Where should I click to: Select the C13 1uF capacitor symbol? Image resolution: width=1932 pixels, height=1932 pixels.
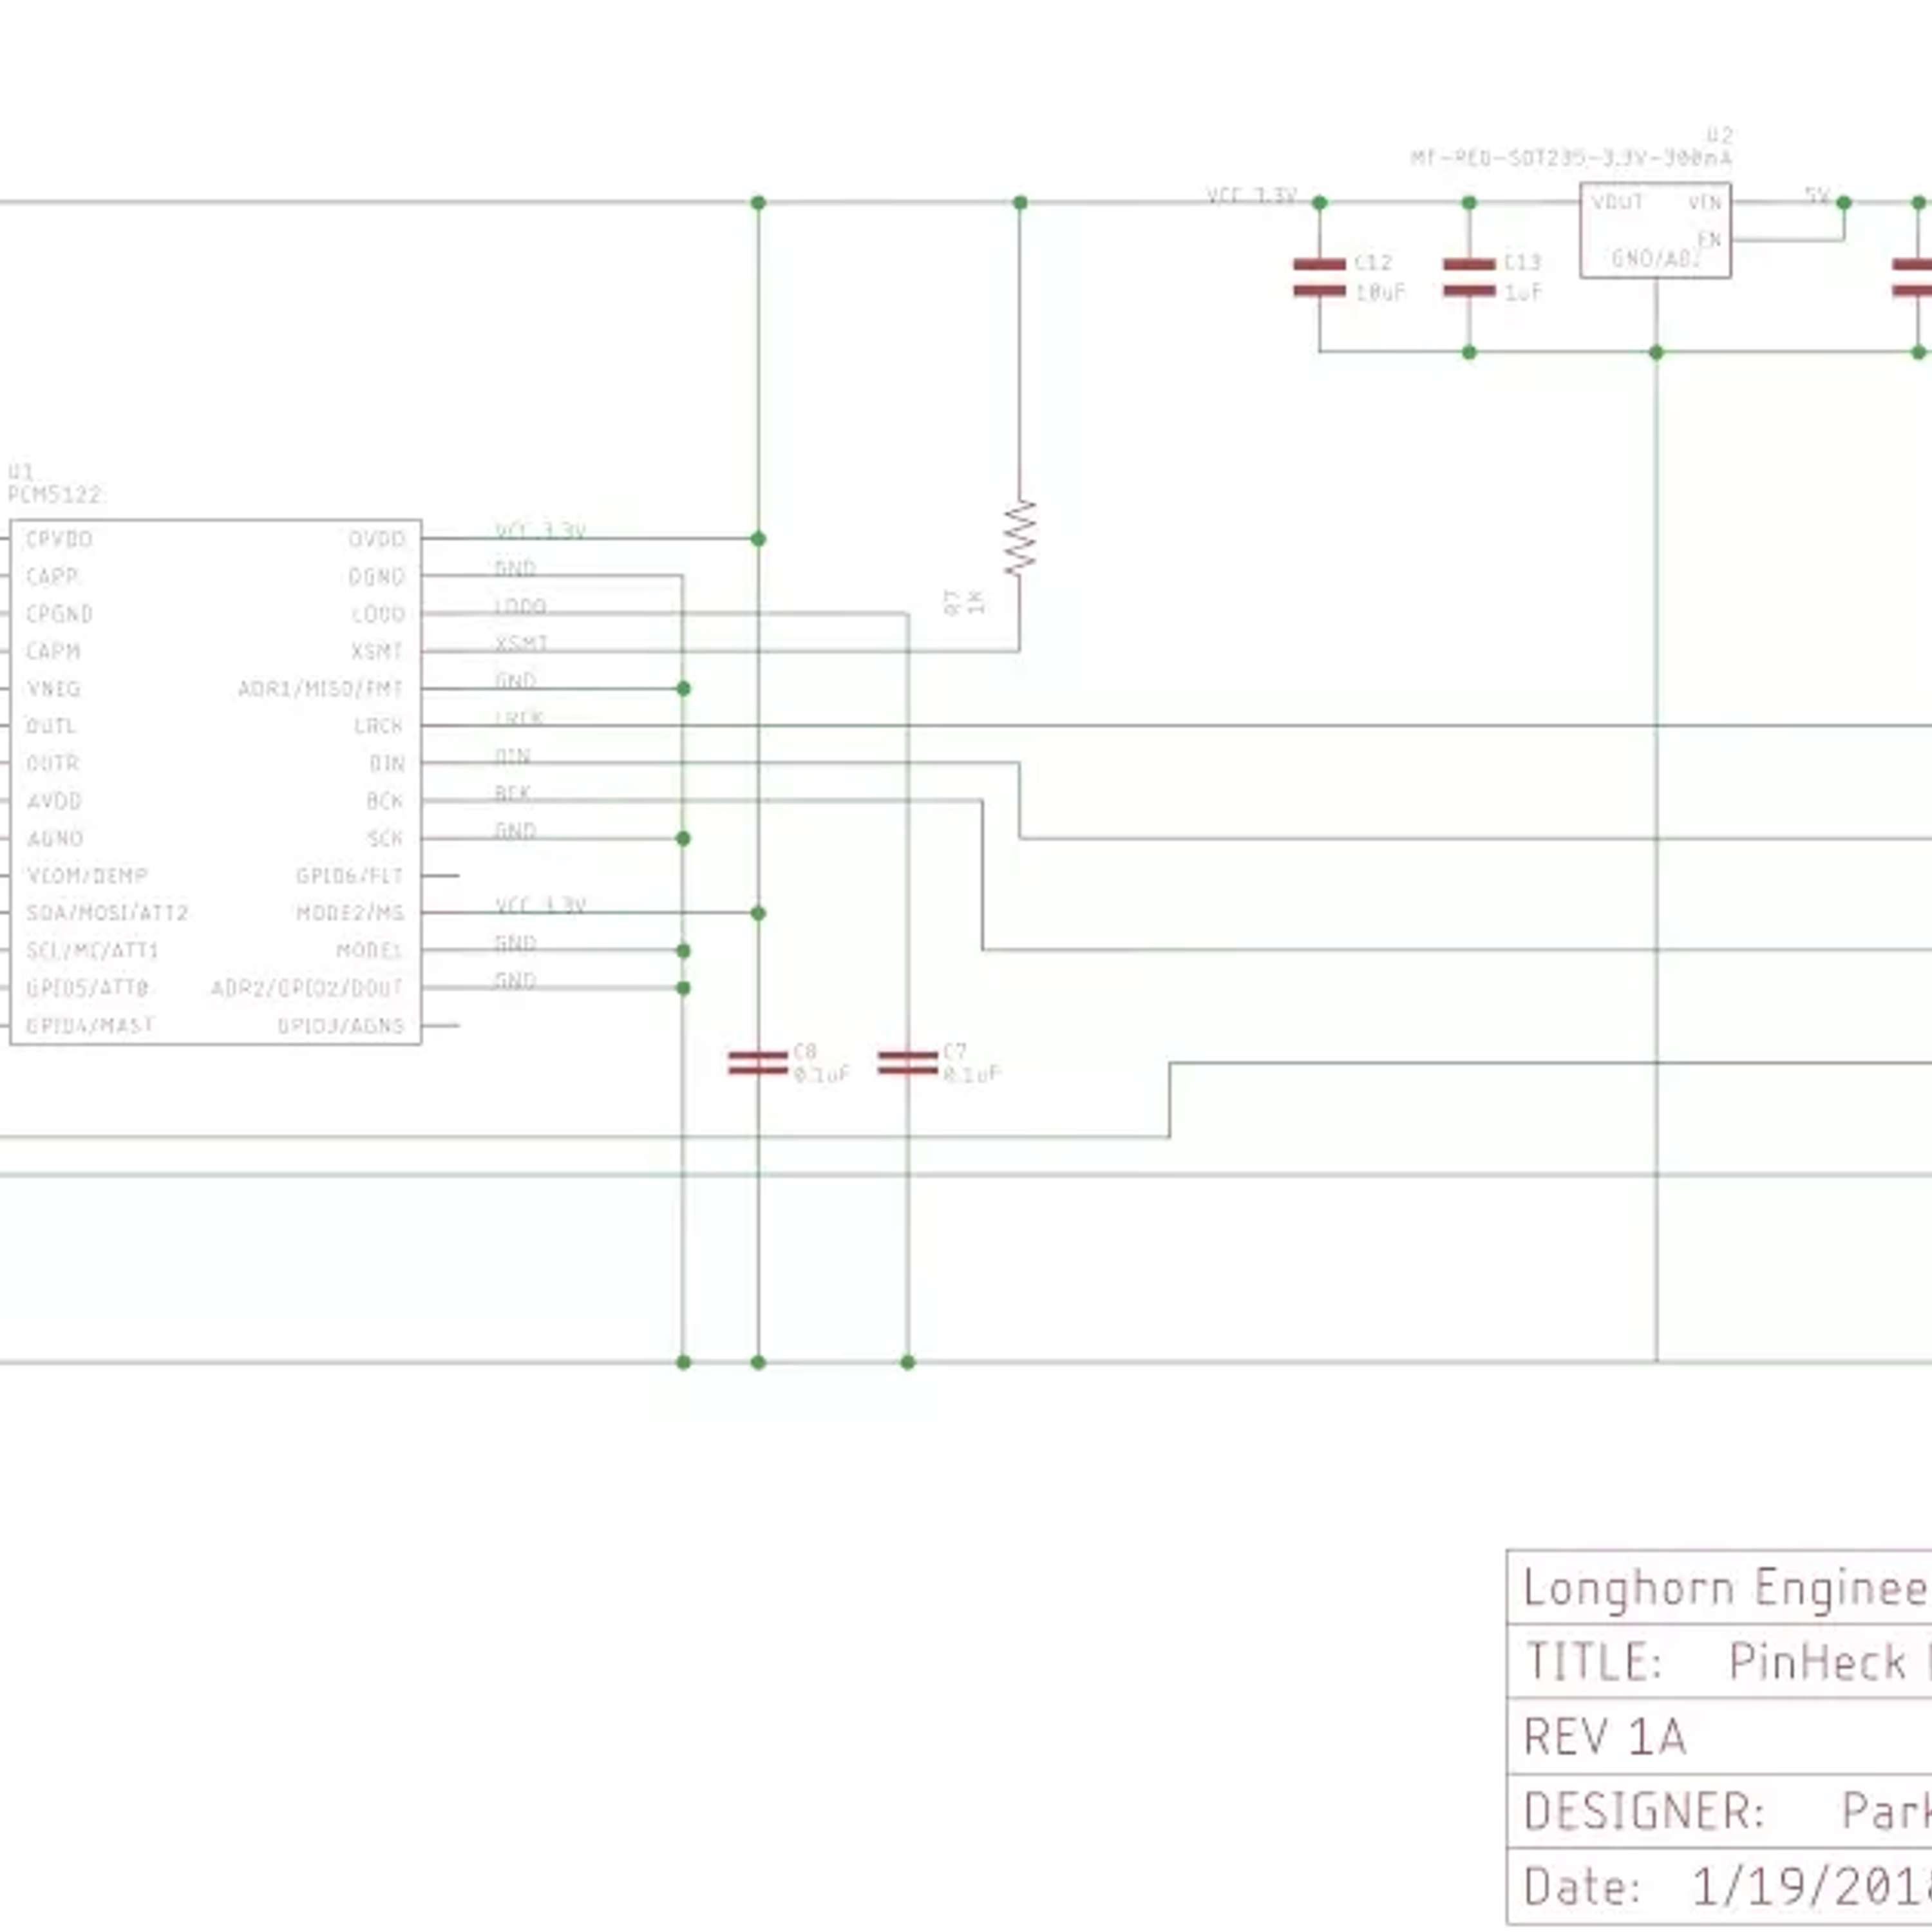pos(1469,277)
